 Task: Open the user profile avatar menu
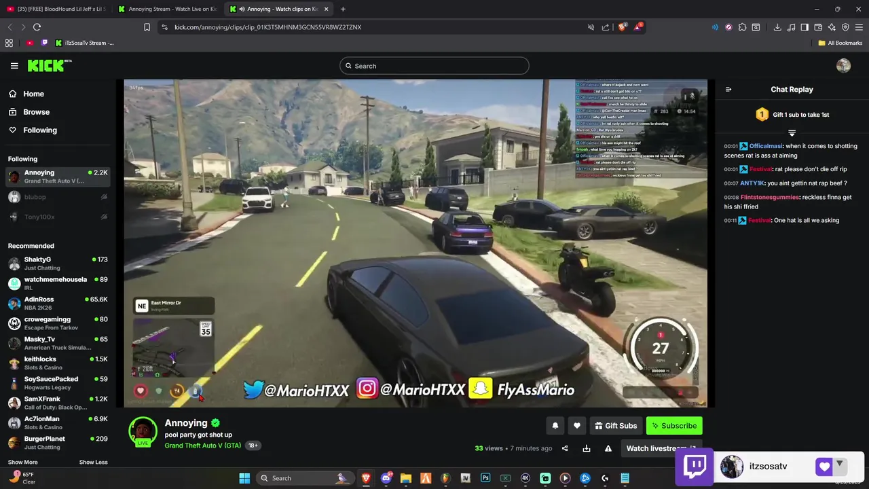843,66
